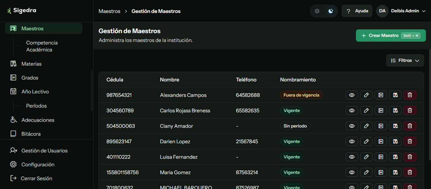Edit Ciany Amador with pencil icon

point(366,126)
